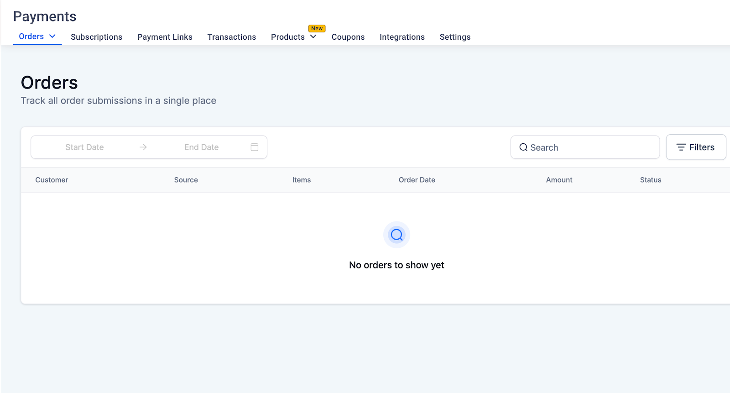The height and width of the screenshot is (393, 730).
Task: Open the Transactions tab
Action: point(231,37)
